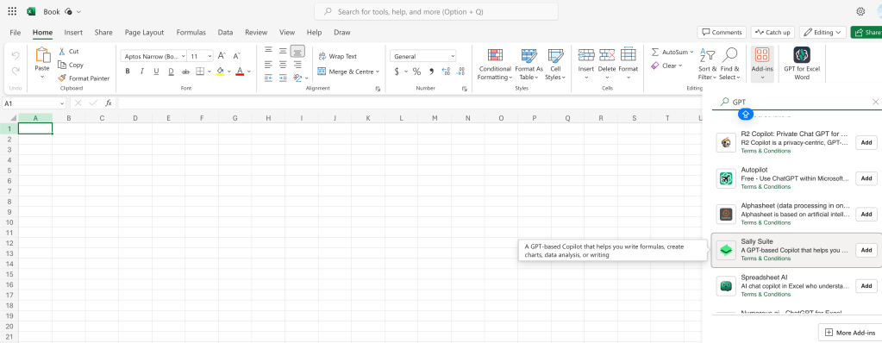Image resolution: width=882 pixels, height=343 pixels.
Task: Switch to the Formulas tab
Action: [x=191, y=33]
